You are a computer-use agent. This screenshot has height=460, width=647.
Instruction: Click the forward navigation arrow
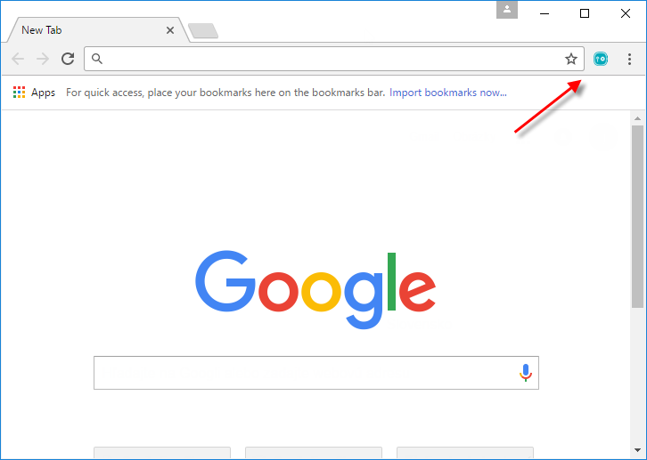[x=43, y=59]
